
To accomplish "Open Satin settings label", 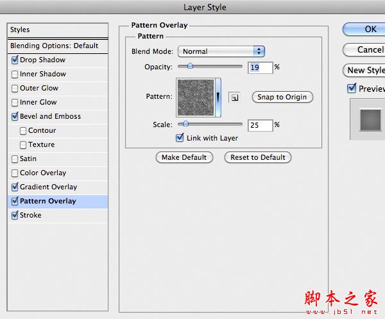I will tap(28, 159).
